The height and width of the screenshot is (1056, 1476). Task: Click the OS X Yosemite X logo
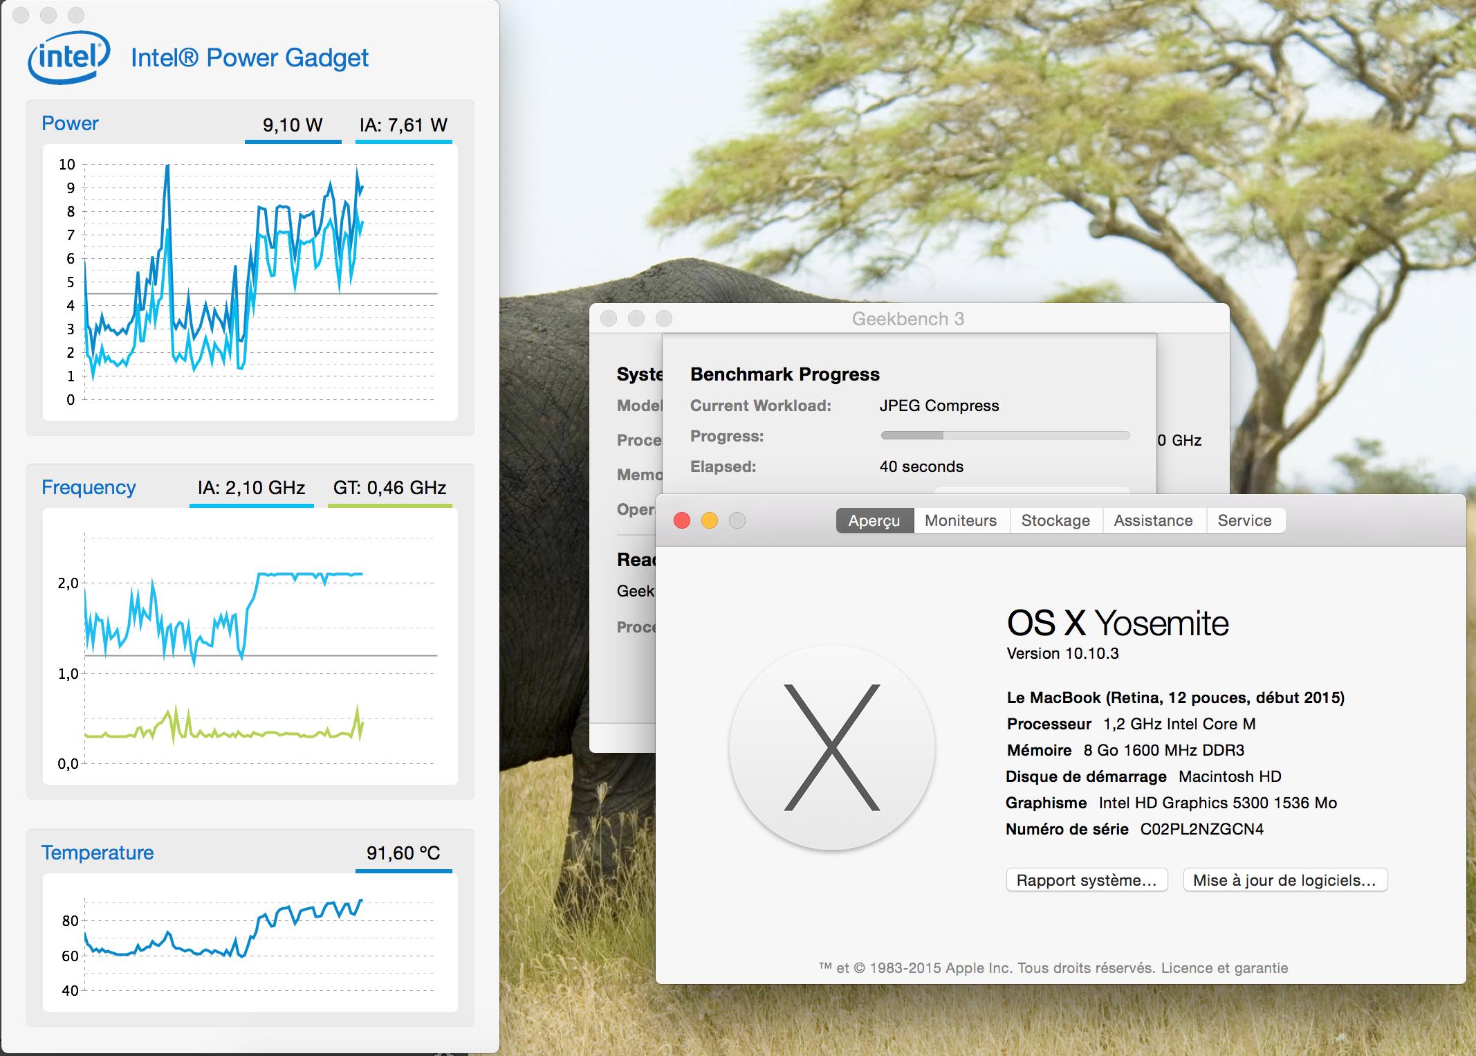(831, 747)
